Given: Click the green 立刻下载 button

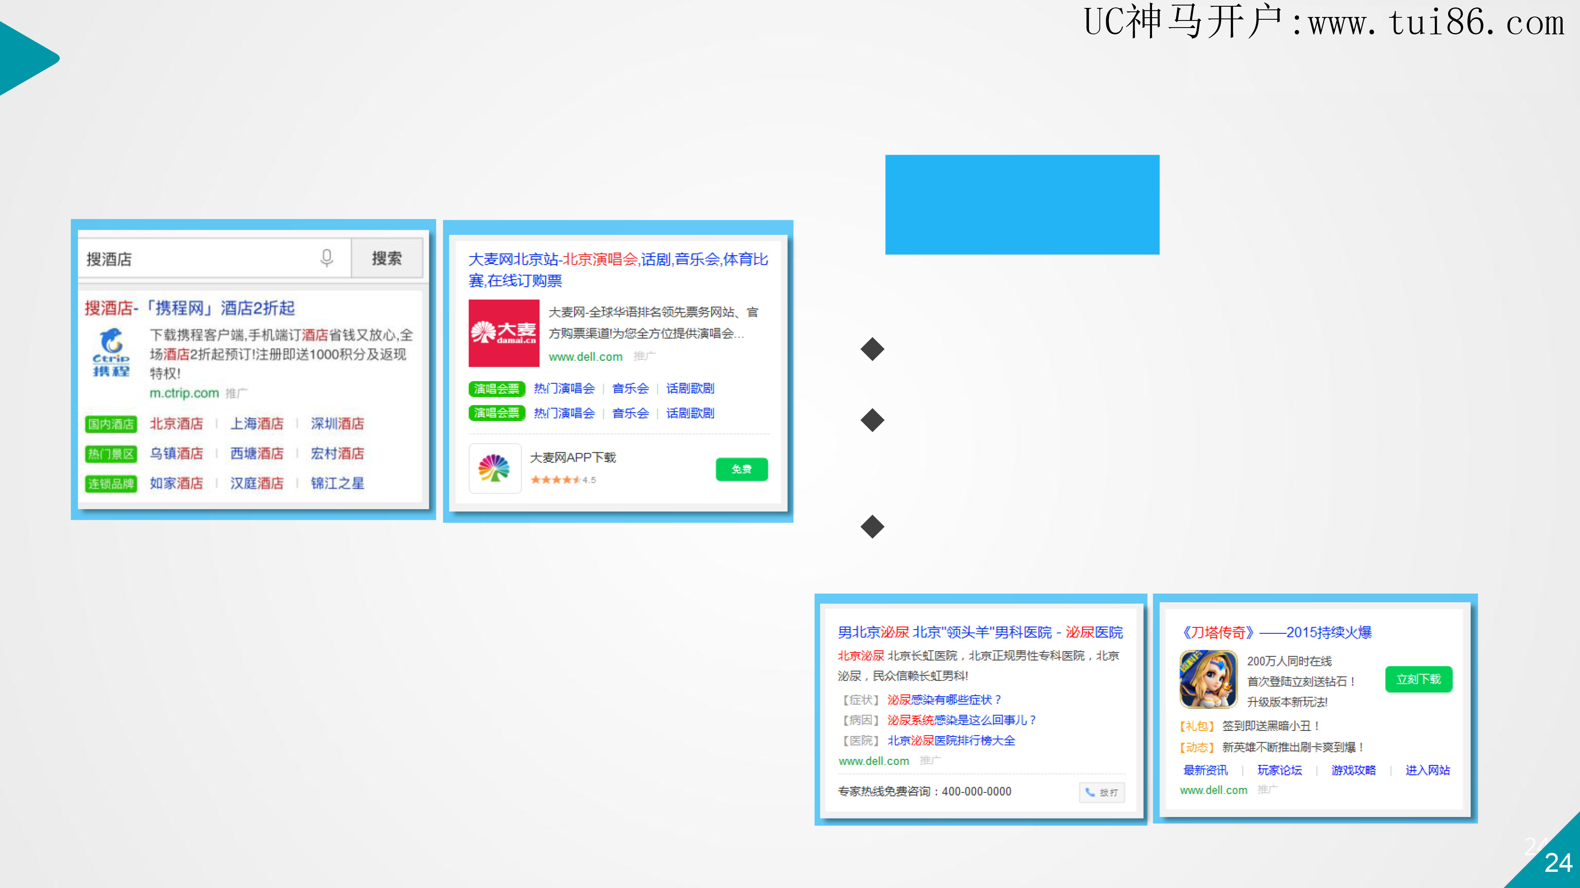Looking at the screenshot, I should tap(1419, 680).
